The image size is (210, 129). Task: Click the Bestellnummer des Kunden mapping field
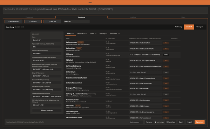coord(145,78)
